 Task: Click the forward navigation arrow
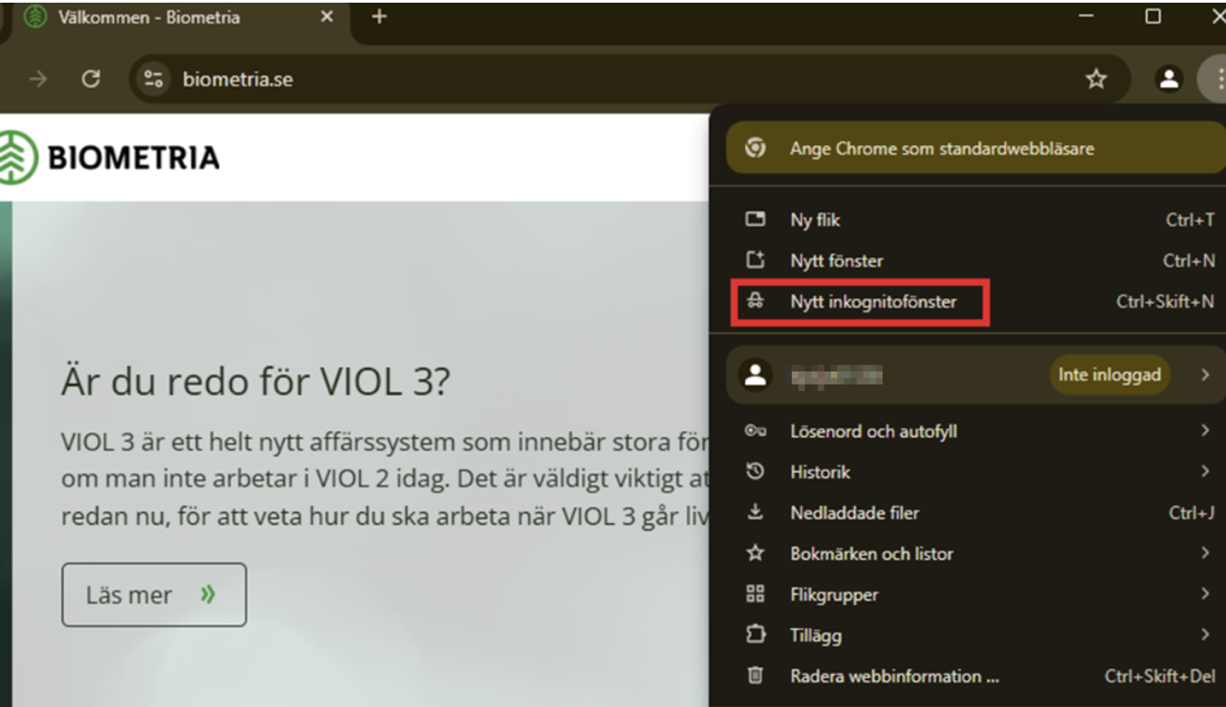[38, 79]
